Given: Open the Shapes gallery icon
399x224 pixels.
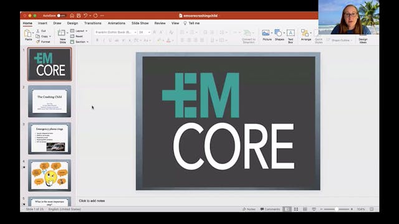Looking at the screenshot, I should pyautogui.click(x=279, y=33).
